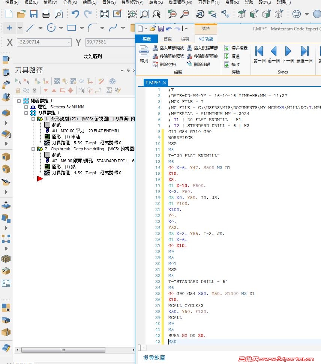Click the 轉到 (Go to) icon
This screenshot has height=364, width=321.
coord(144,54)
